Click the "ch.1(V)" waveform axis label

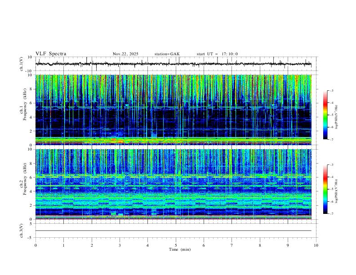click(22, 64)
